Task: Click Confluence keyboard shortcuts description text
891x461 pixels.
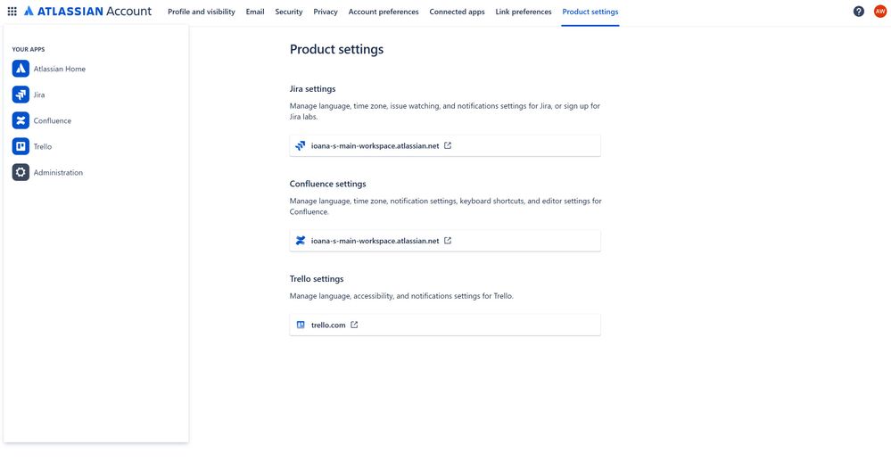Action: [446, 206]
